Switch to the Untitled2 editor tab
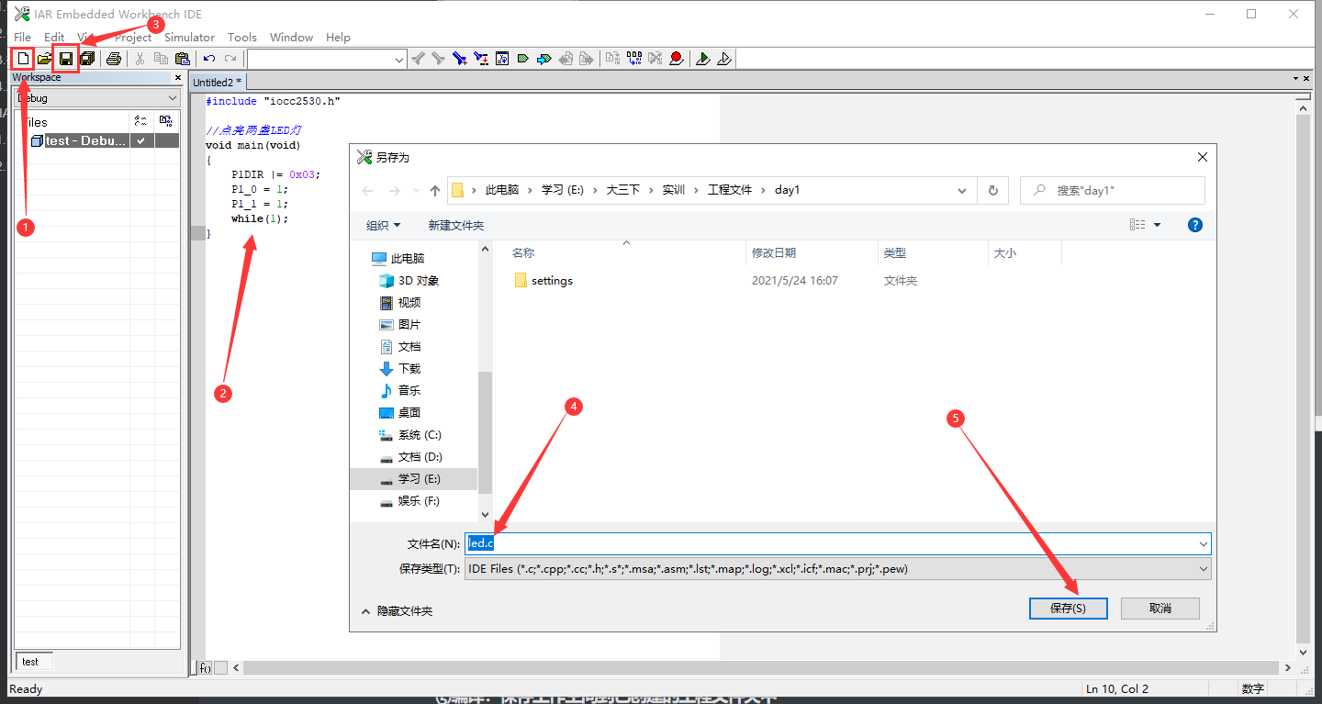Viewport: 1322px width, 704px height. (217, 83)
